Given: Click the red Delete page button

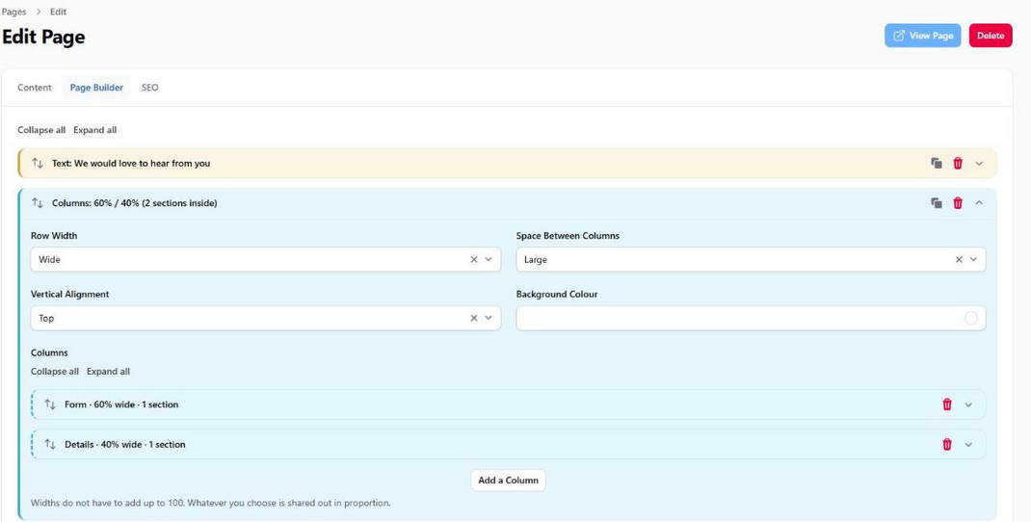Looking at the screenshot, I should click(x=991, y=36).
